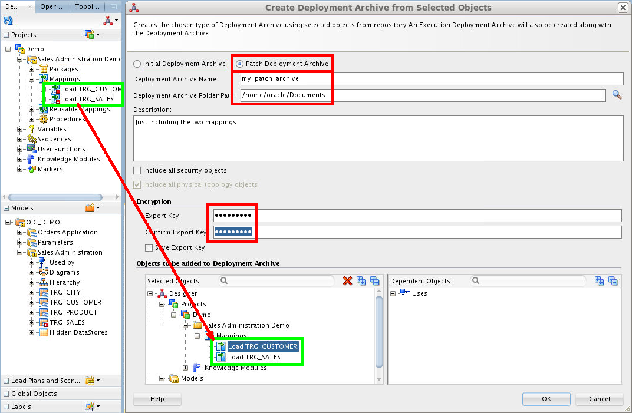
Task: Click the Load TRG_CUSTOMER mapping icon in Selected Objects
Action: 221,346
